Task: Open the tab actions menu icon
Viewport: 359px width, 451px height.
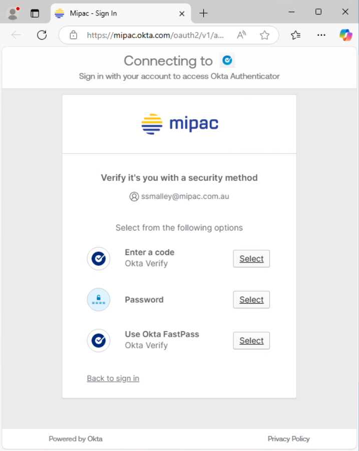Action: pos(35,14)
